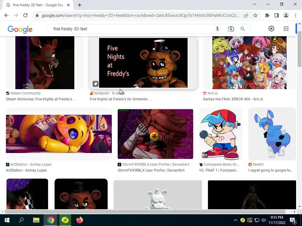Open the ArtStation yellow Chica thumbnail

tap(59, 134)
